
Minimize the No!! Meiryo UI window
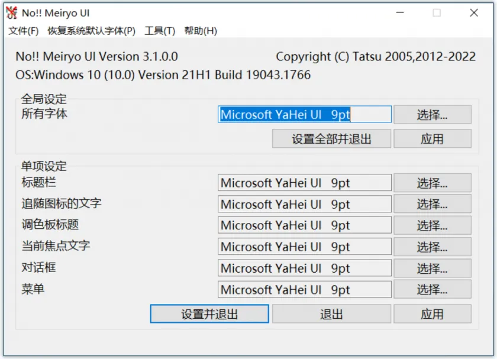(401, 12)
